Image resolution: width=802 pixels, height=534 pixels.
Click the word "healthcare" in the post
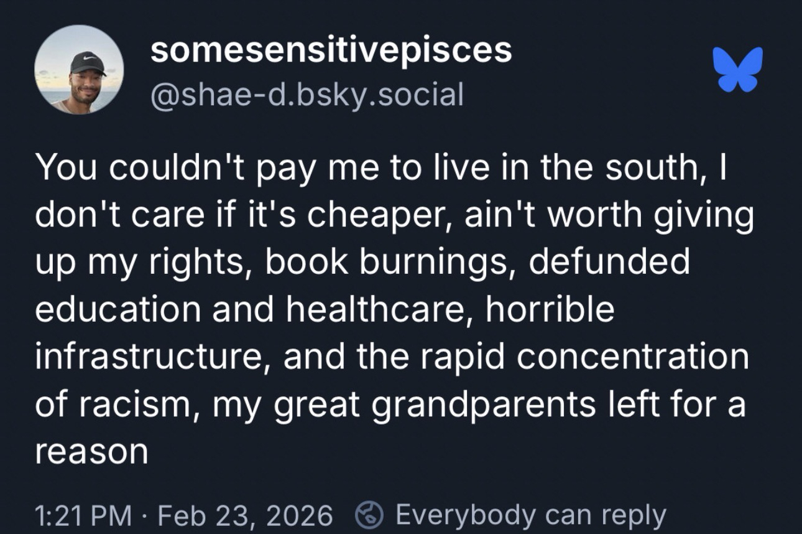pos(373,309)
